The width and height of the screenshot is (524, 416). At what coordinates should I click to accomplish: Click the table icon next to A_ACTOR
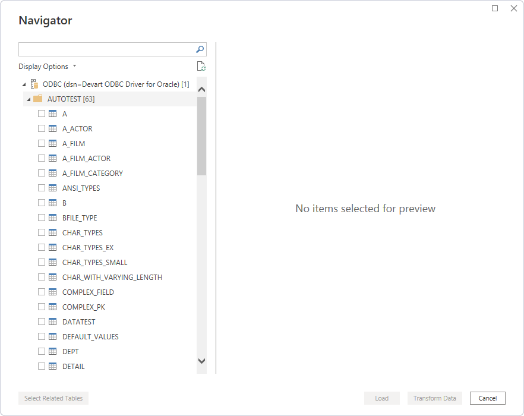(52, 129)
